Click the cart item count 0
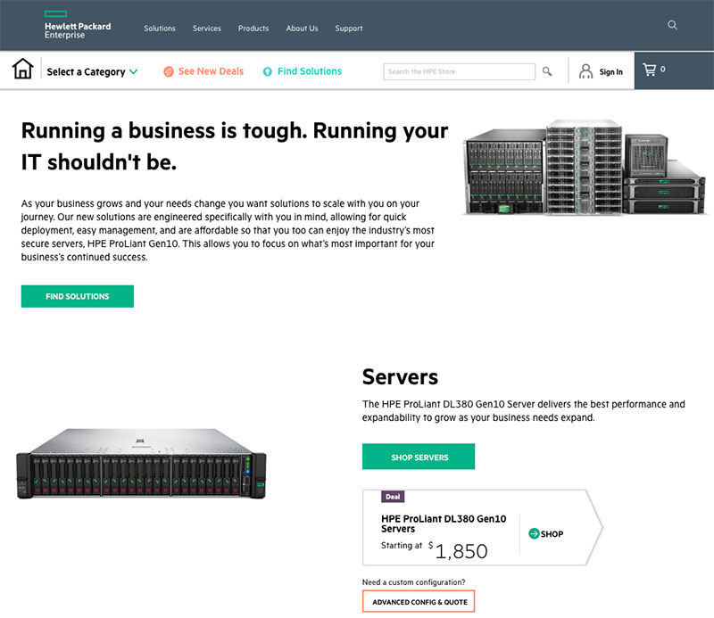This screenshot has width=714, height=618. pos(662,70)
